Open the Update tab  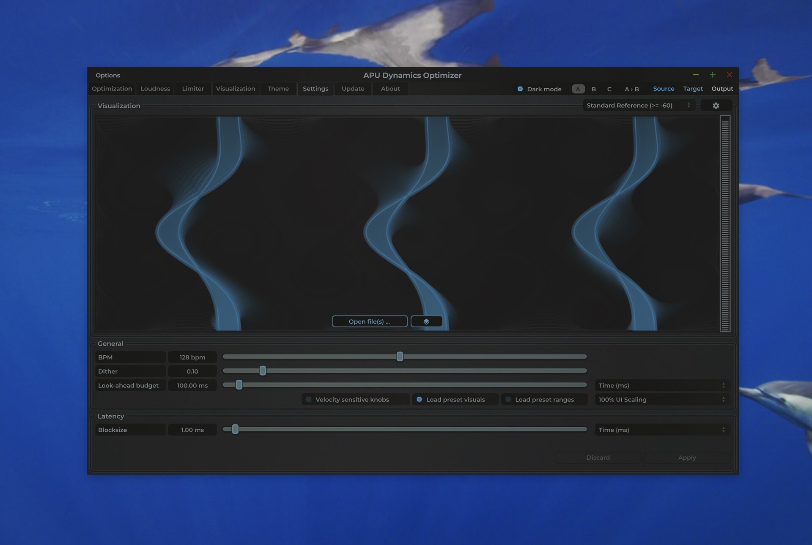click(353, 89)
